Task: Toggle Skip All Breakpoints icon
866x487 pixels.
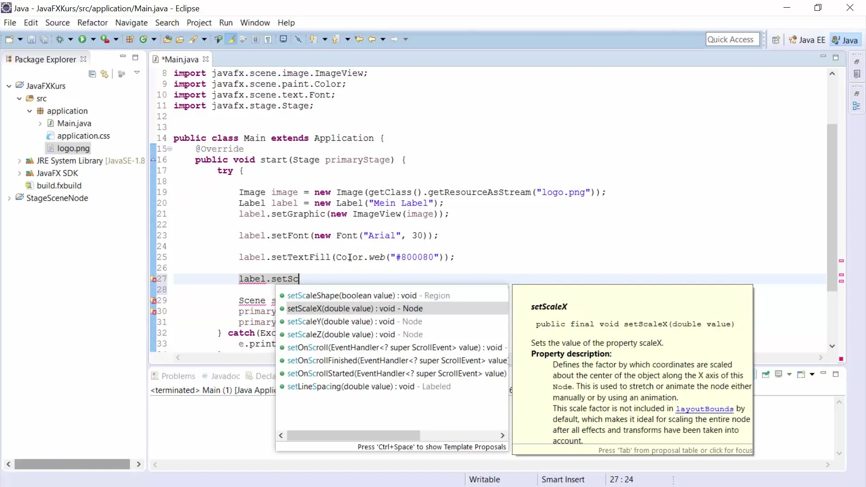Action: tap(298, 39)
